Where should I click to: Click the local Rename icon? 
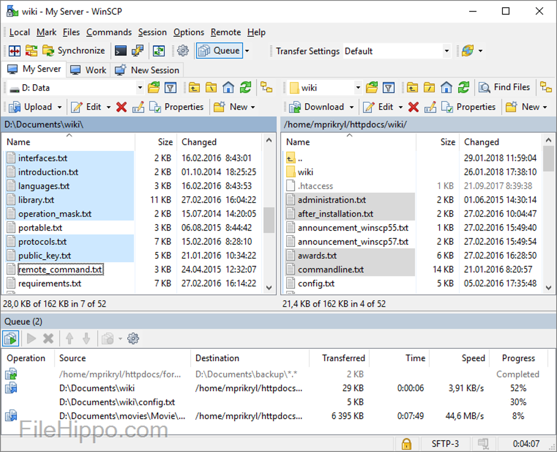(x=138, y=107)
